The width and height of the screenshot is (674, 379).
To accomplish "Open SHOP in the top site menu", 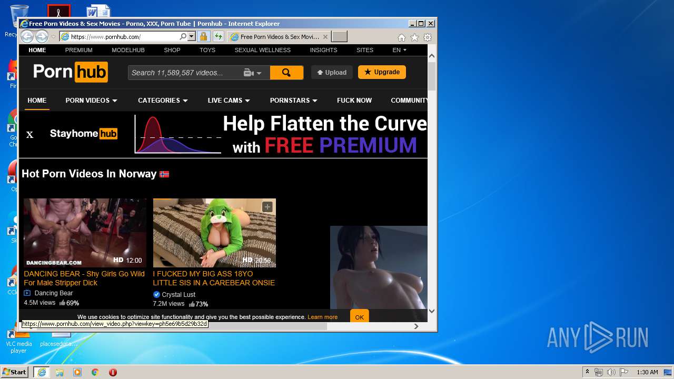I will tap(172, 50).
